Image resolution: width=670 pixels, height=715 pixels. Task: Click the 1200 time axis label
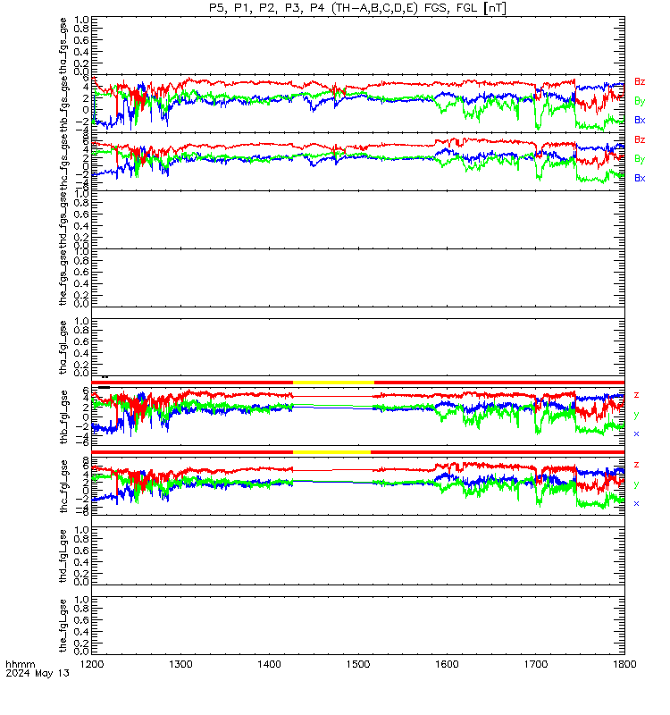click(92, 664)
